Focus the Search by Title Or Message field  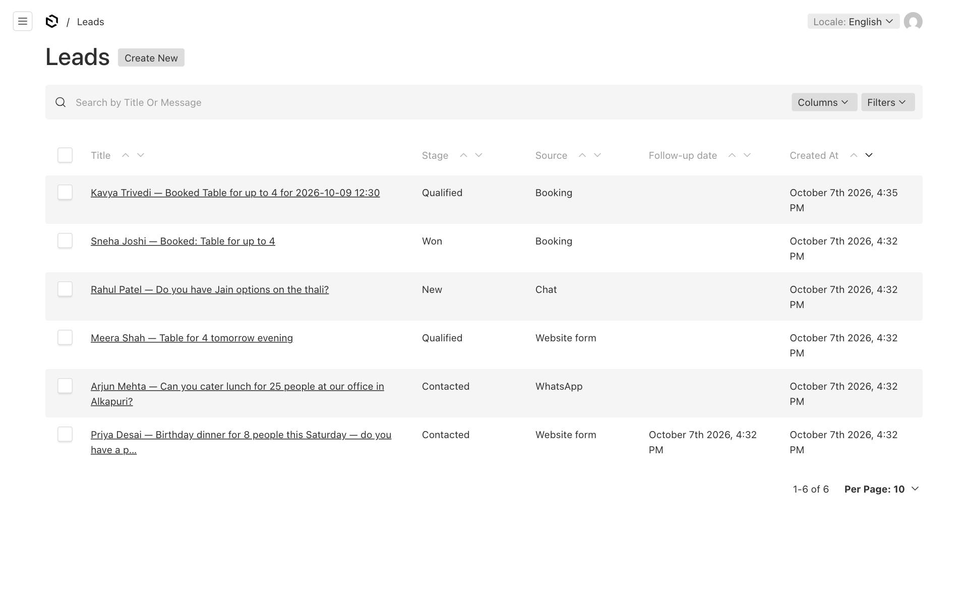[x=429, y=102]
